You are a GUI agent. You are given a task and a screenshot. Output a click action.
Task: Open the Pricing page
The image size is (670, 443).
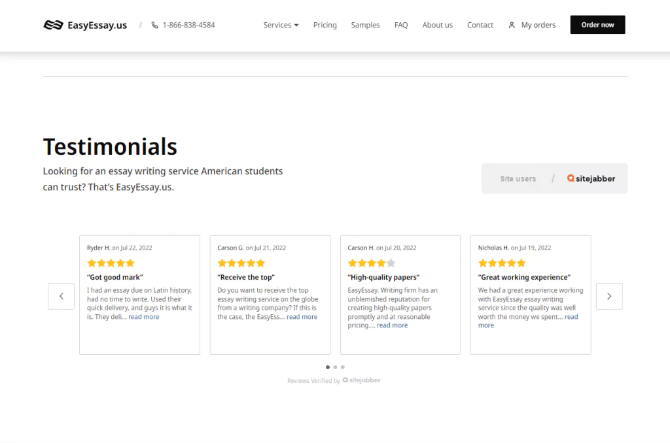point(325,25)
